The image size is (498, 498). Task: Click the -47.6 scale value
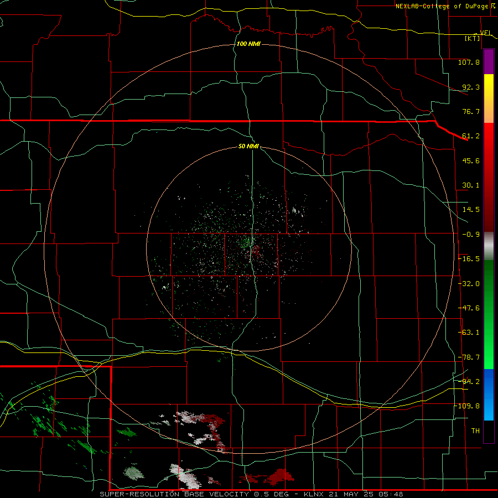[x=469, y=308]
